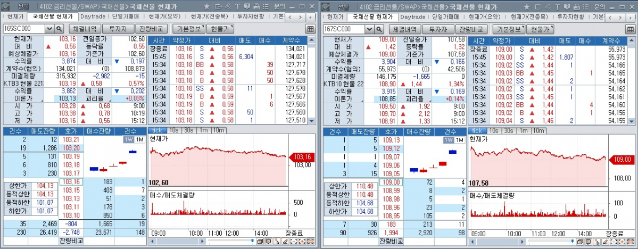Viewport: 638px width, 249px height.
Task: Open the help question icon in right window
Action: 566,6
